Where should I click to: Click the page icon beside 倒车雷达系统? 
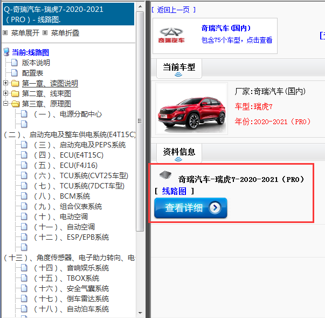24,298
